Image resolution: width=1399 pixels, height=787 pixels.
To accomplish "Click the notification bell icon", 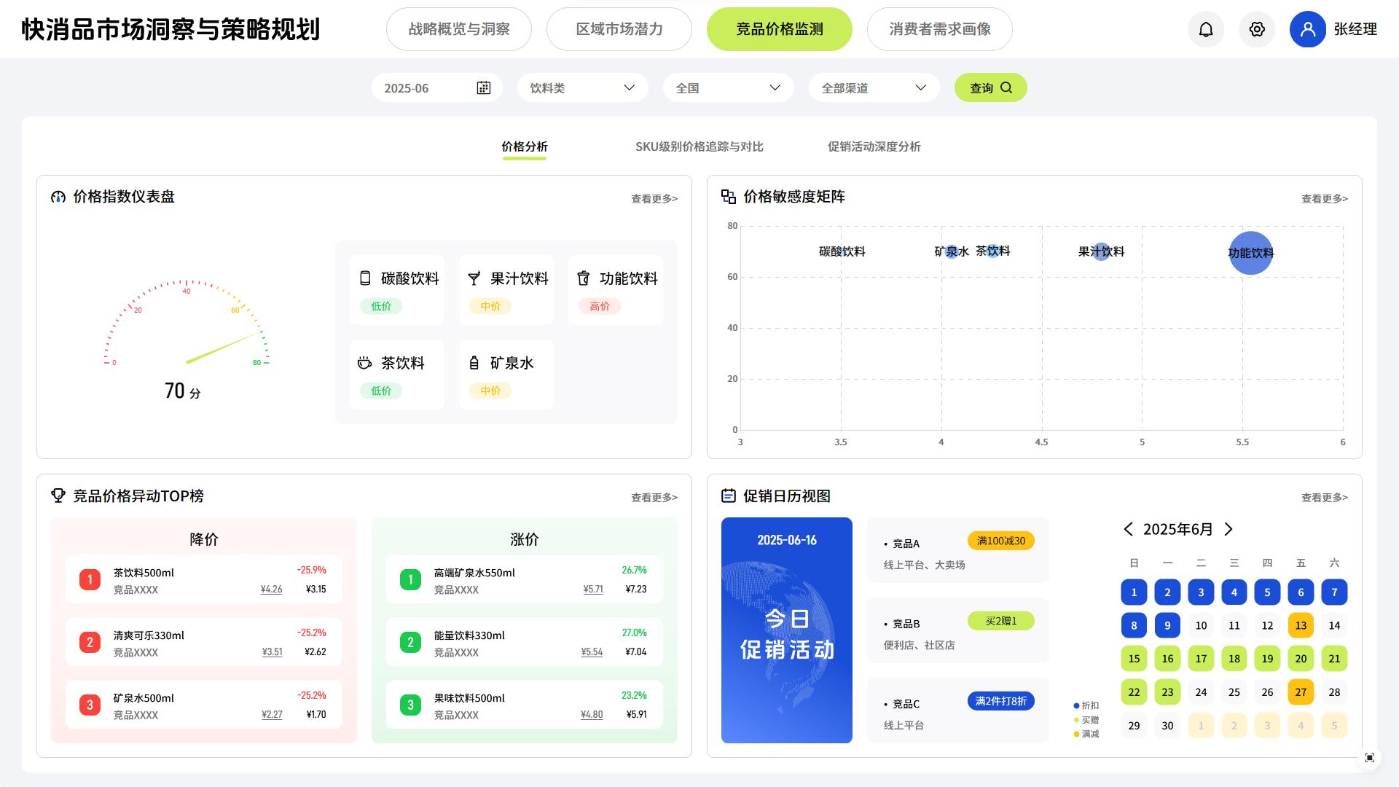I will pos(1206,29).
